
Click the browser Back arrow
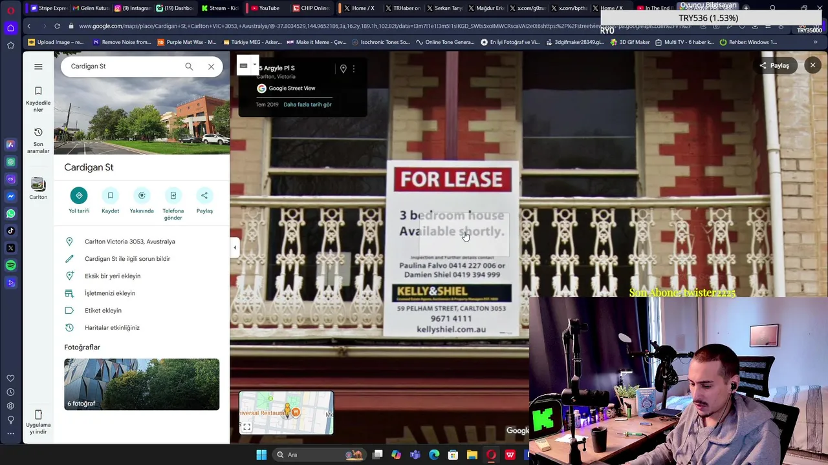click(29, 26)
